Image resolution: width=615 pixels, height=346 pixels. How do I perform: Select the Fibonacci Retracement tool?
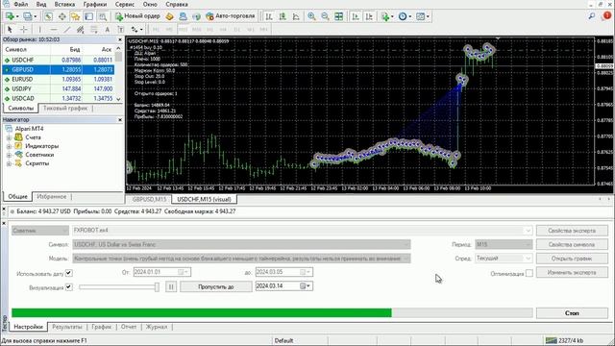coord(94,30)
